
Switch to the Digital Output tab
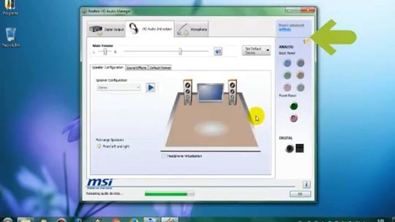pyautogui.click(x=106, y=29)
